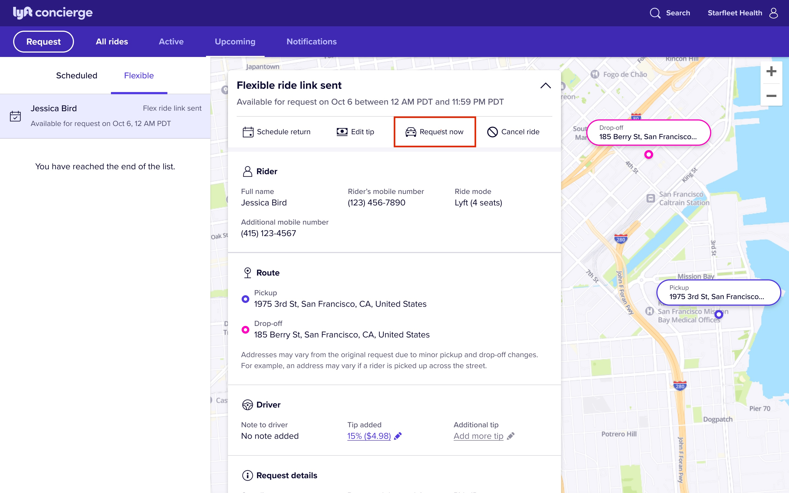
Task: Click the Cancel ride prohibition icon
Action: coord(492,132)
